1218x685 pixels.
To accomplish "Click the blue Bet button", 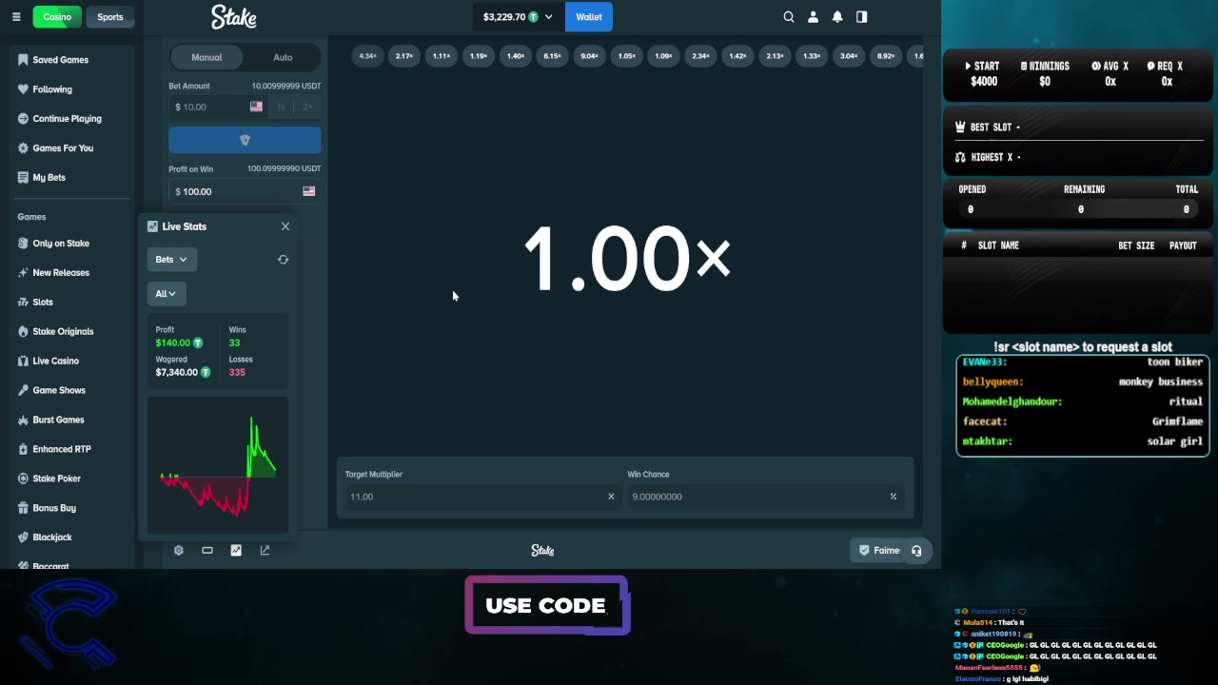I will pos(245,140).
